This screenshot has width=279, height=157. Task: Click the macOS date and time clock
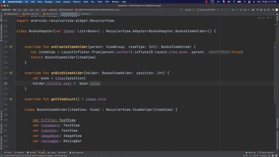266,2
